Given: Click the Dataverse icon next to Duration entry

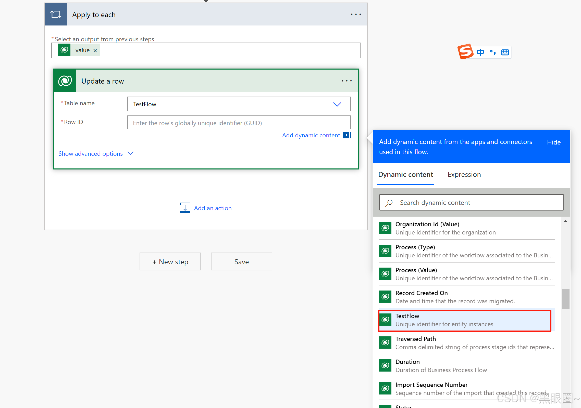Looking at the screenshot, I should 385,365.
